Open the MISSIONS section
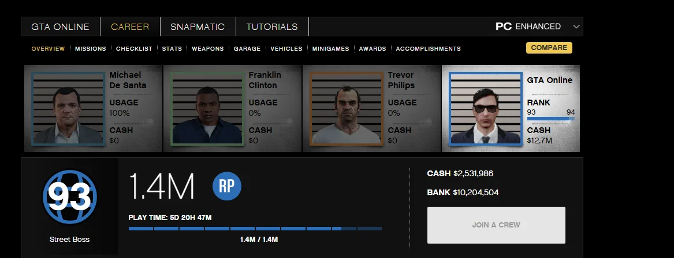Screen dimensions: 674x258 click(x=90, y=49)
